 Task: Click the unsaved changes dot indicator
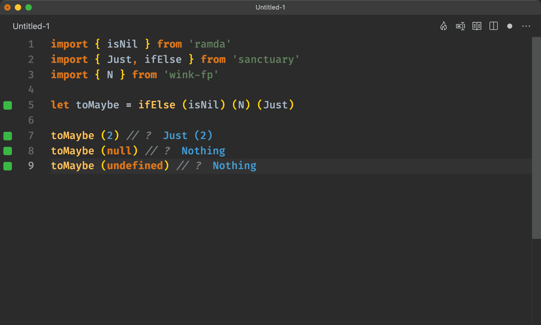pyautogui.click(x=510, y=26)
